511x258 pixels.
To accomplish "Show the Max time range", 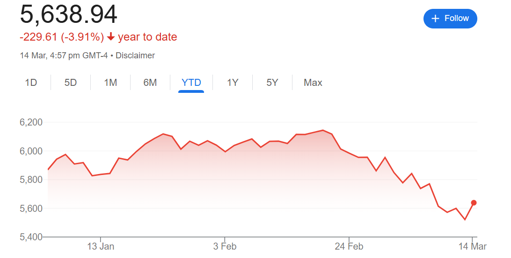I will pyautogui.click(x=313, y=83).
